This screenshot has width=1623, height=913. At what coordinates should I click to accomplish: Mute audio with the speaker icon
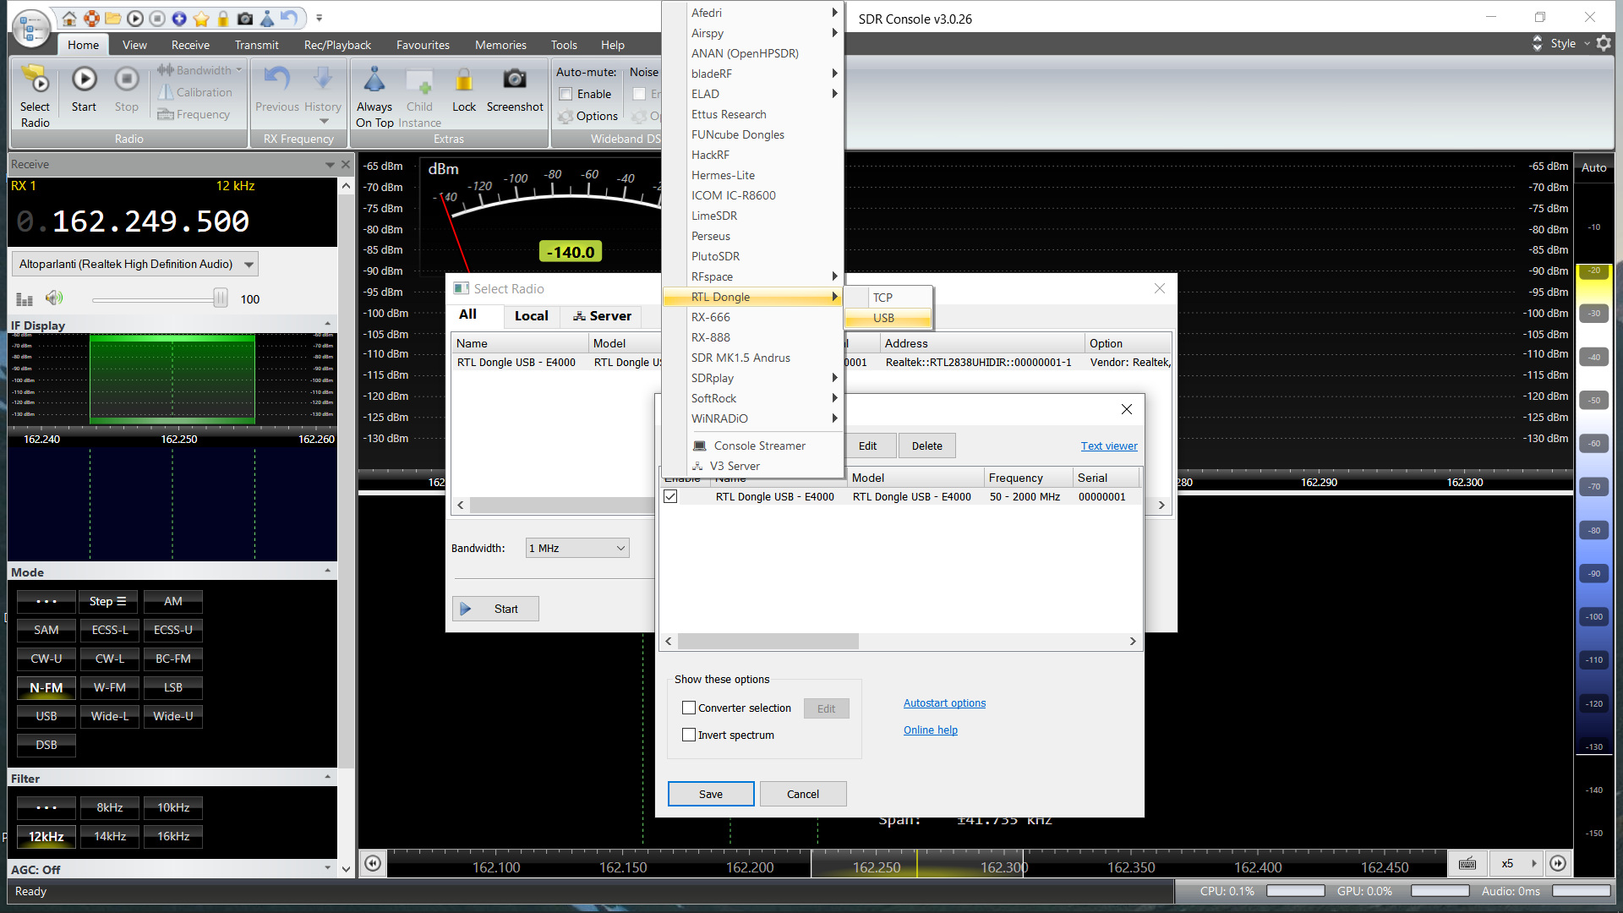[54, 298]
